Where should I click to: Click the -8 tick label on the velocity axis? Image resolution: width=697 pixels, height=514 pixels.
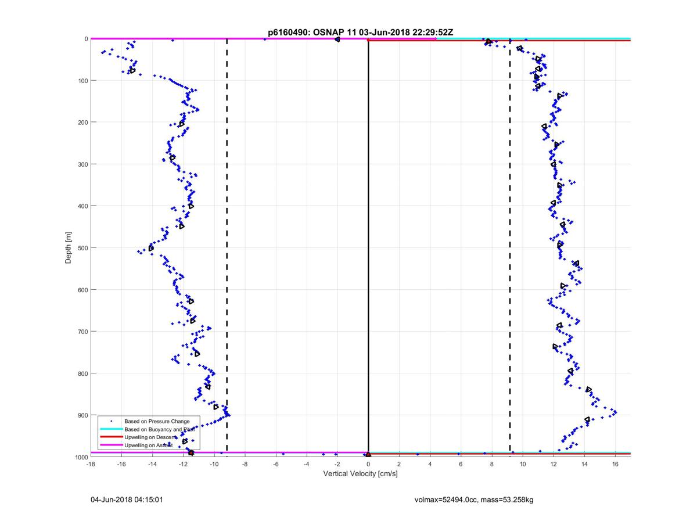(245, 464)
